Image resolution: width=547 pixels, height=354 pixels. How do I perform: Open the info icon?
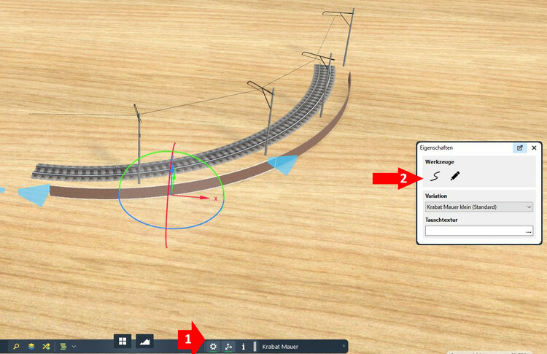tap(243, 346)
